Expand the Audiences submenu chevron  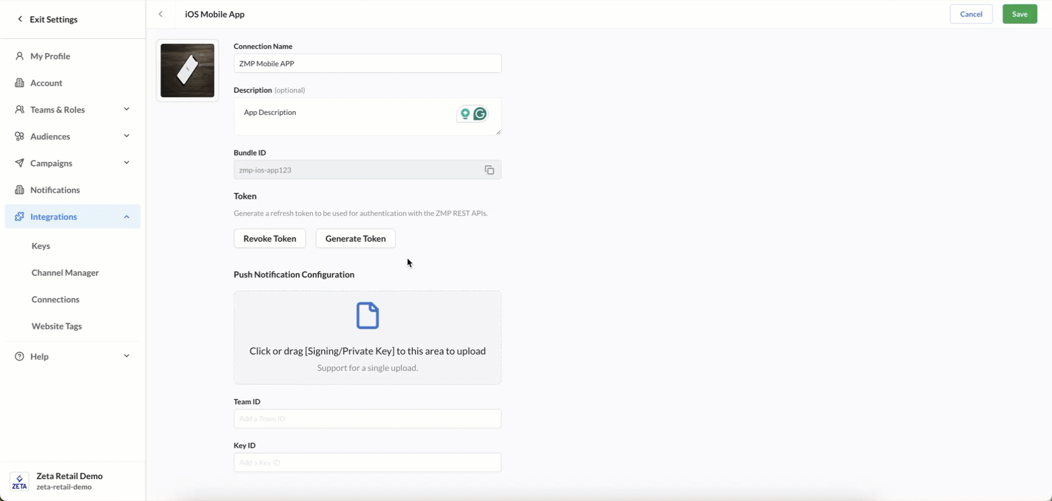(127, 136)
